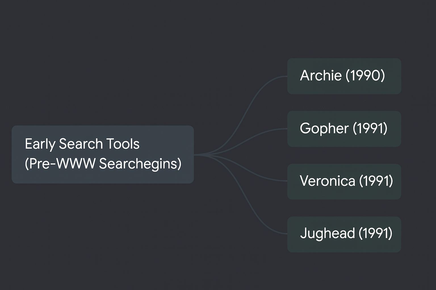Click the (1991) year beside Jughead

pyautogui.click(x=376, y=233)
